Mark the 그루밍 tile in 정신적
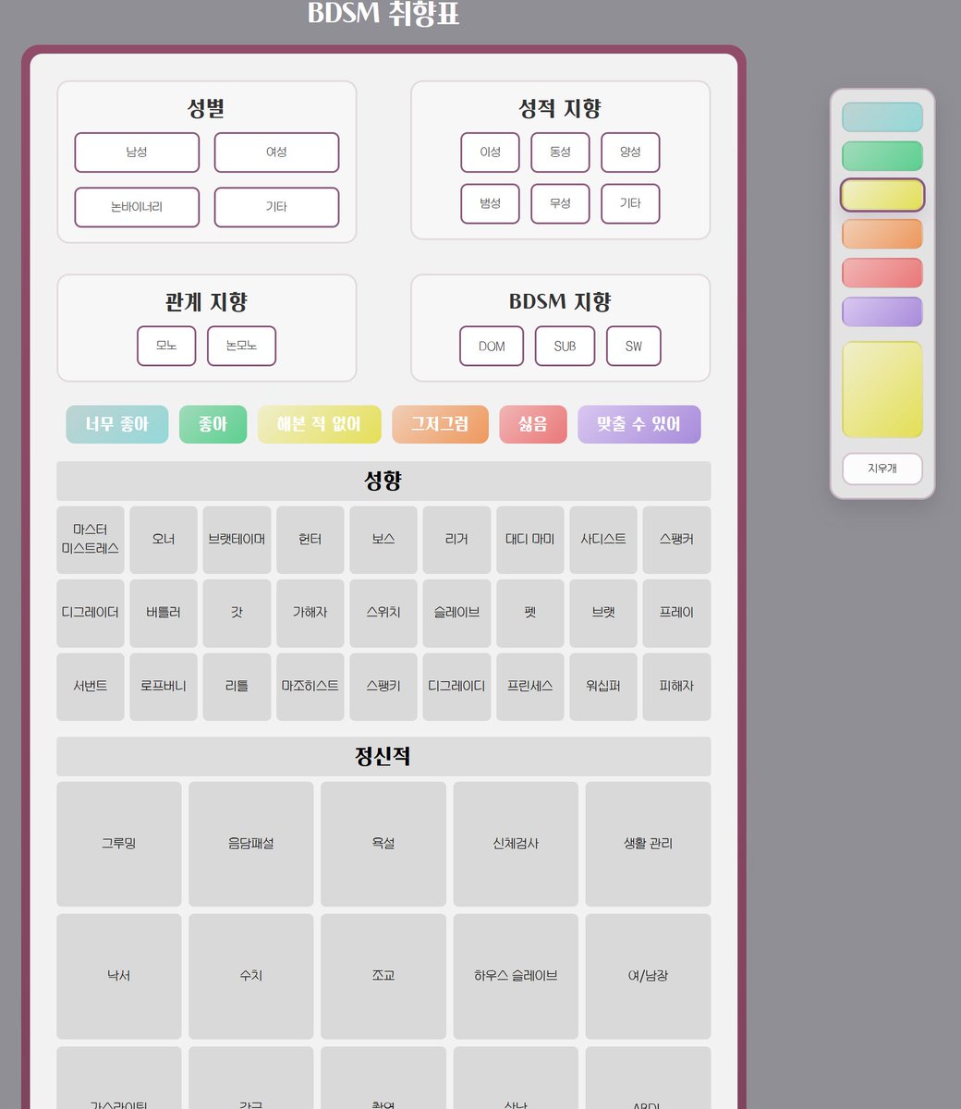Screen dimensions: 961x1109 point(119,845)
